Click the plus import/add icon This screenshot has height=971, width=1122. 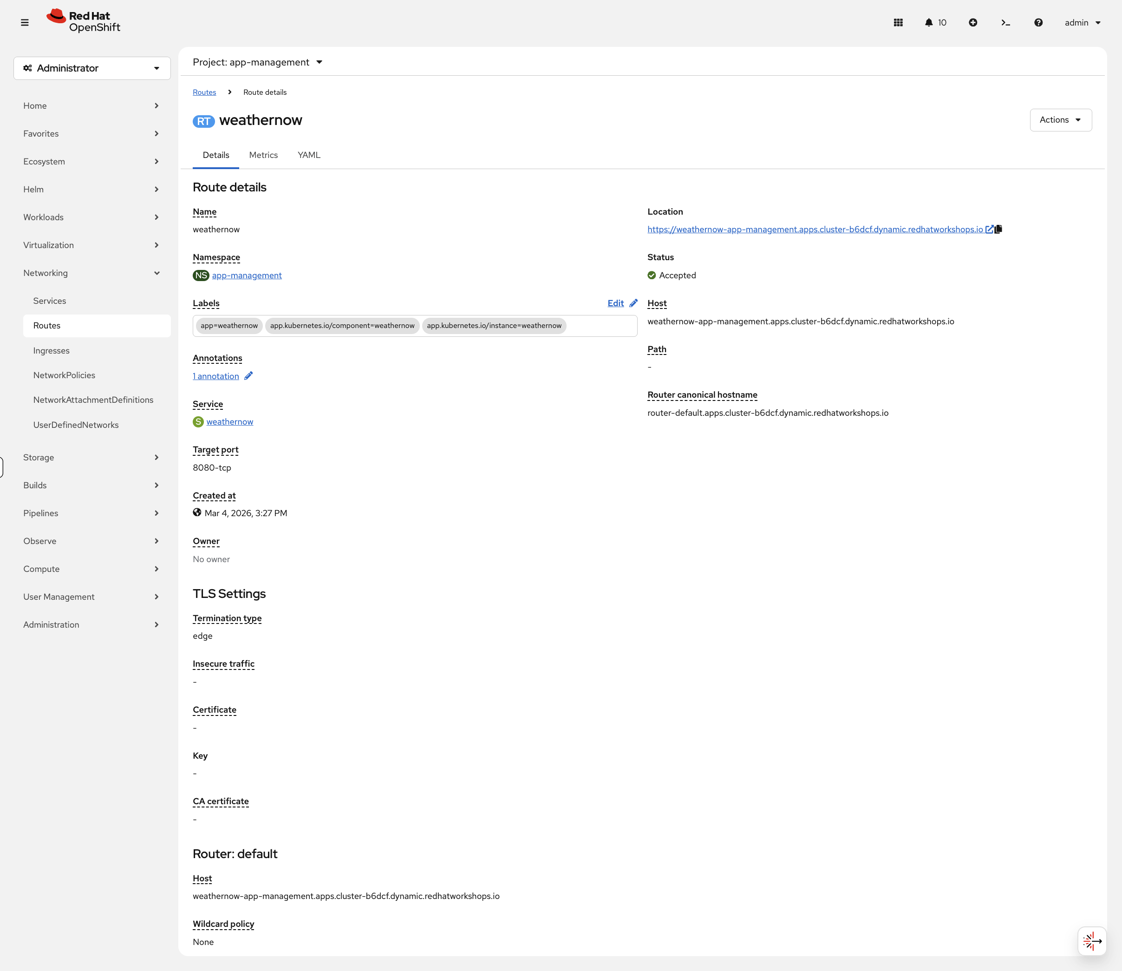[x=972, y=23]
